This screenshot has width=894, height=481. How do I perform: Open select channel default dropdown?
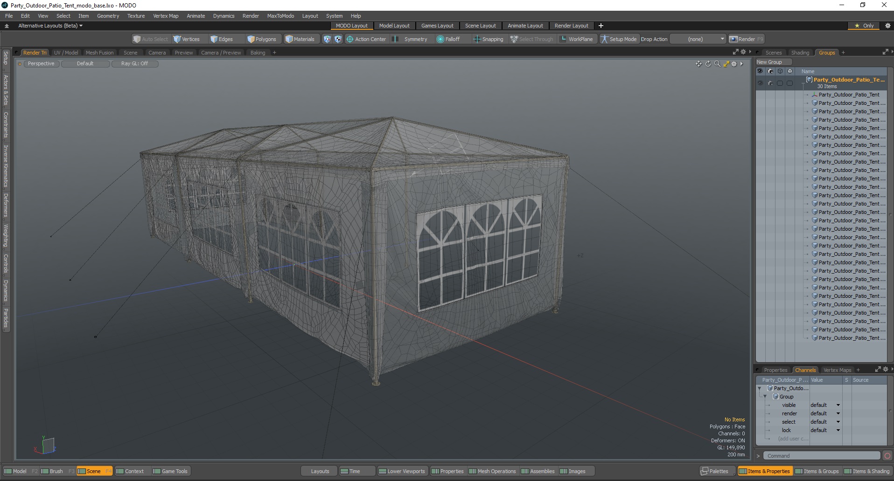point(825,422)
